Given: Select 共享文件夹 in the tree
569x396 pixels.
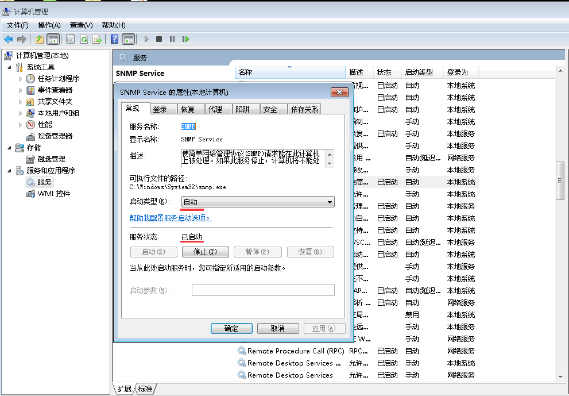Looking at the screenshot, I should (55, 101).
